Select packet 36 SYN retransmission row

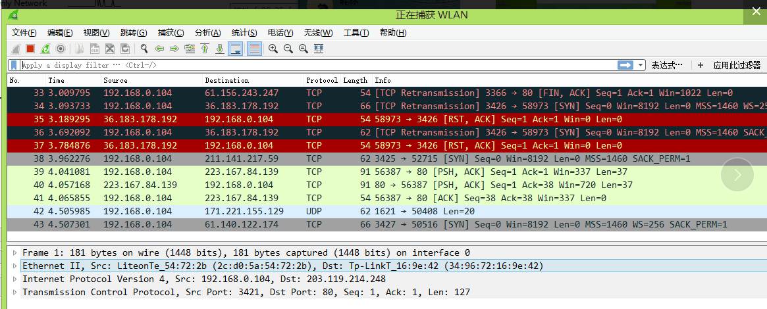pyautogui.click(x=387, y=132)
